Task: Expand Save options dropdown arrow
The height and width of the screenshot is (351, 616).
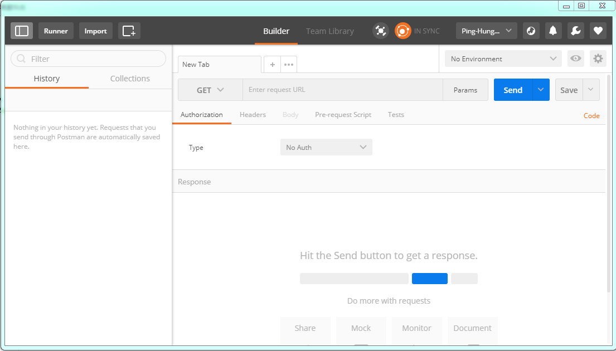Action: tap(591, 90)
